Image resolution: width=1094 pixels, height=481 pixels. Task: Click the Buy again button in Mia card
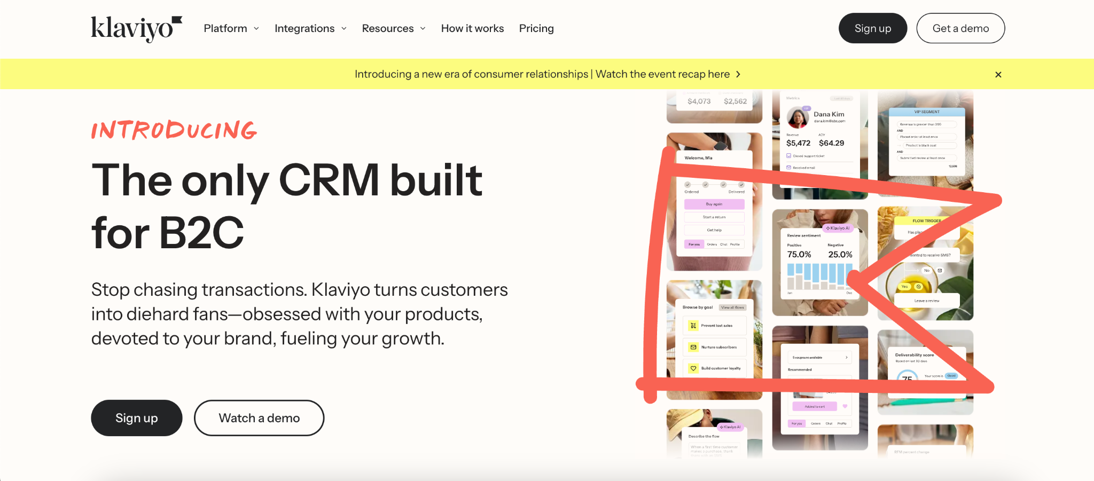click(714, 204)
